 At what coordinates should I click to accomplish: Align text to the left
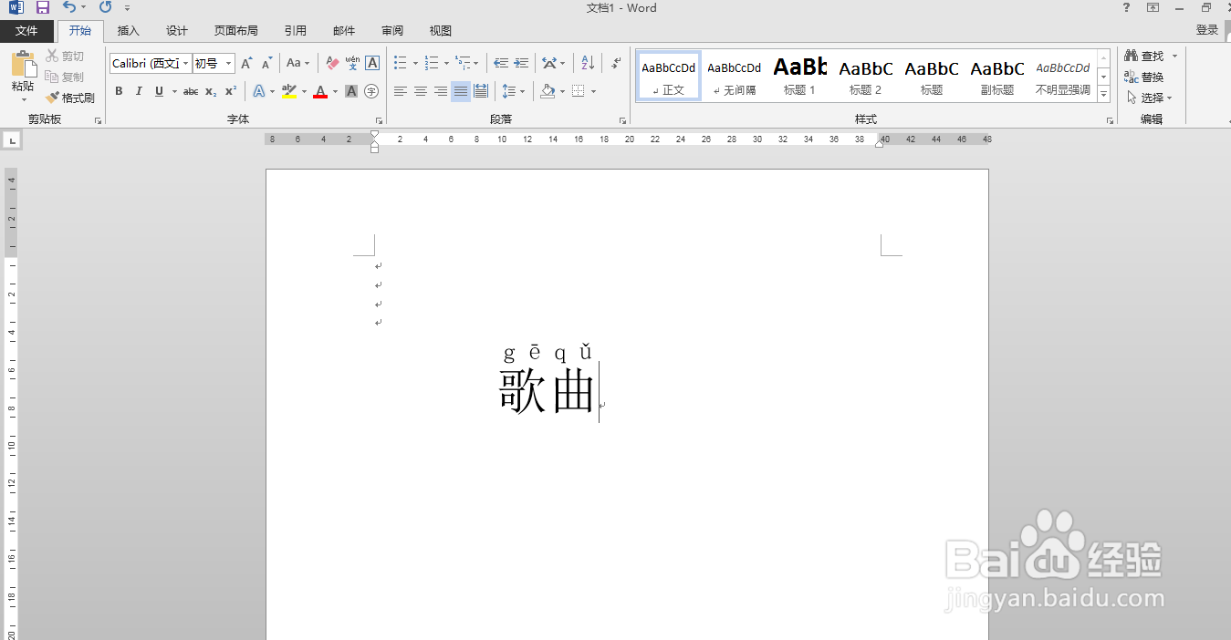pyautogui.click(x=401, y=91)
